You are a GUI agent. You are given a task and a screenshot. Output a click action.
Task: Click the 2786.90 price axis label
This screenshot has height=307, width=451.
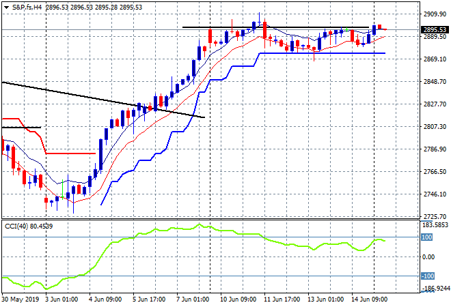[435, 149]
